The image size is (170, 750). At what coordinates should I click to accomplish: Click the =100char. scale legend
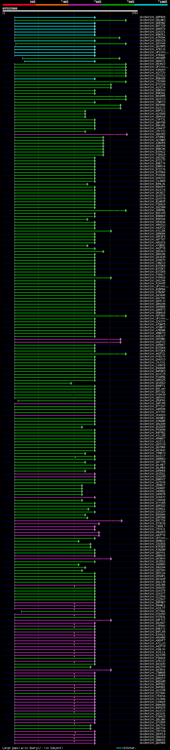click(x=126, y=748)
